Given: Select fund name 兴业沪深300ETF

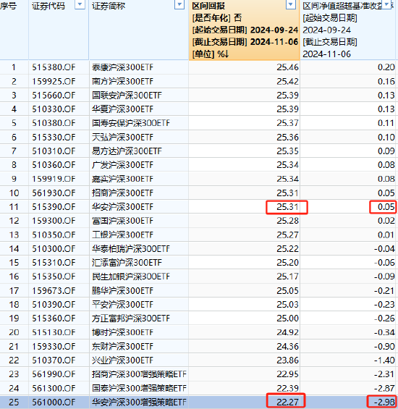Looking at the screenshot, I should [x=122, y=360].
